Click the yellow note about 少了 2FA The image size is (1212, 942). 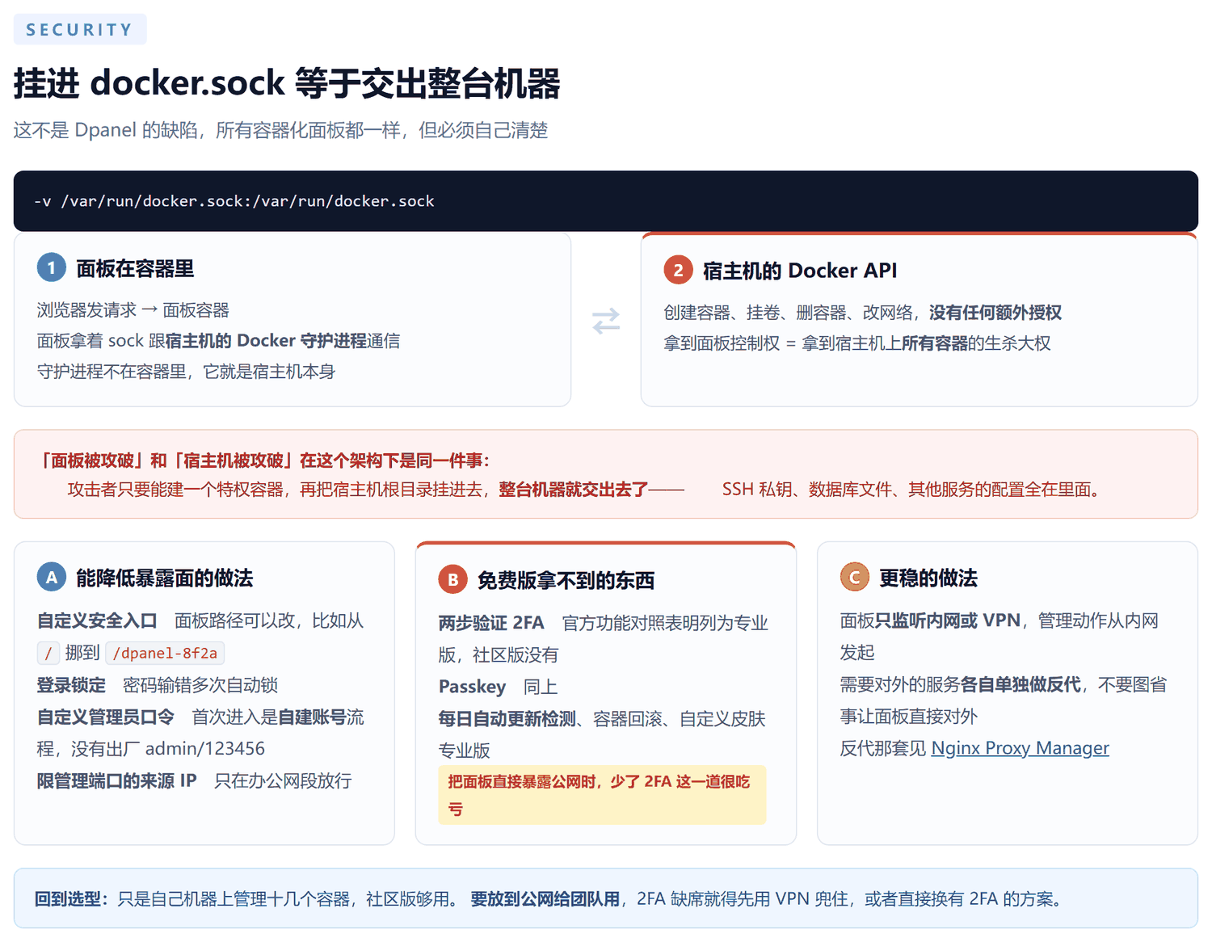tap(602, 795)
